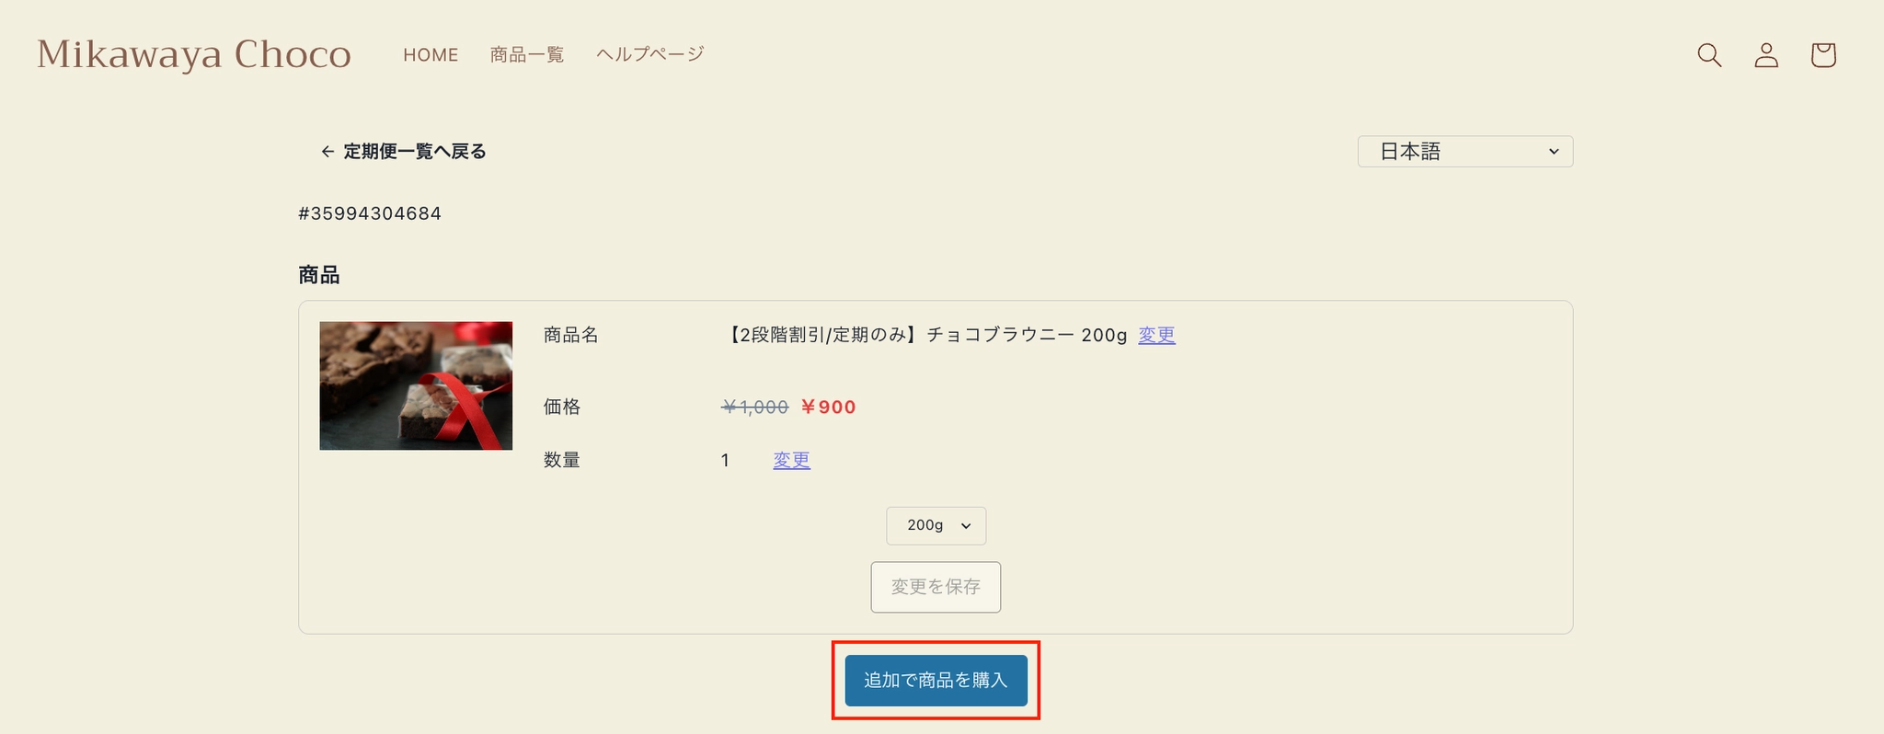1884x734 pixels.
Task: Click the chevron arrow beside 200g
Action: (966, 526)
